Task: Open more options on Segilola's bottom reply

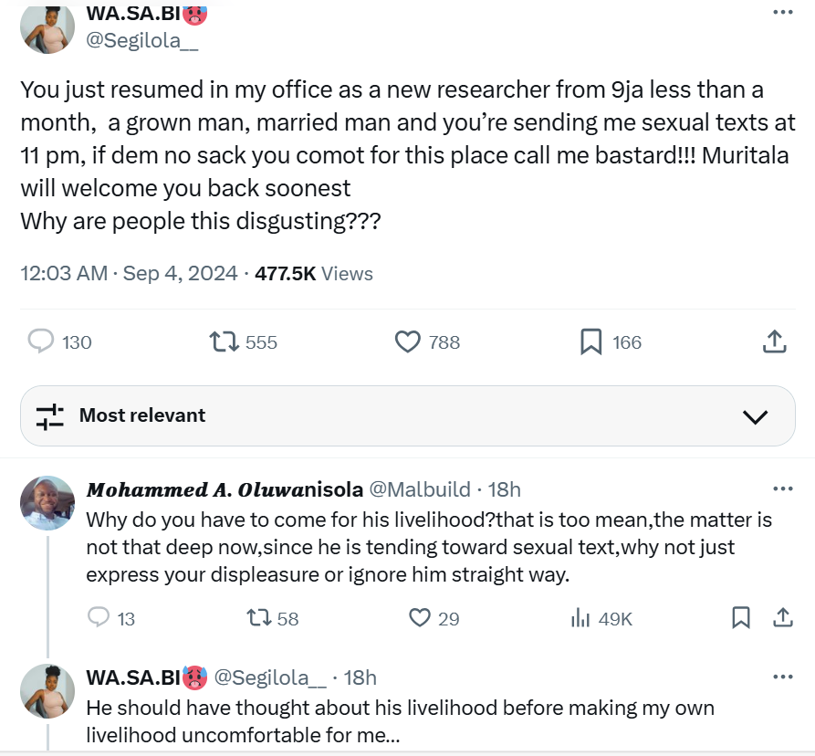Action: pyautogui.click(x=782, y=677)
